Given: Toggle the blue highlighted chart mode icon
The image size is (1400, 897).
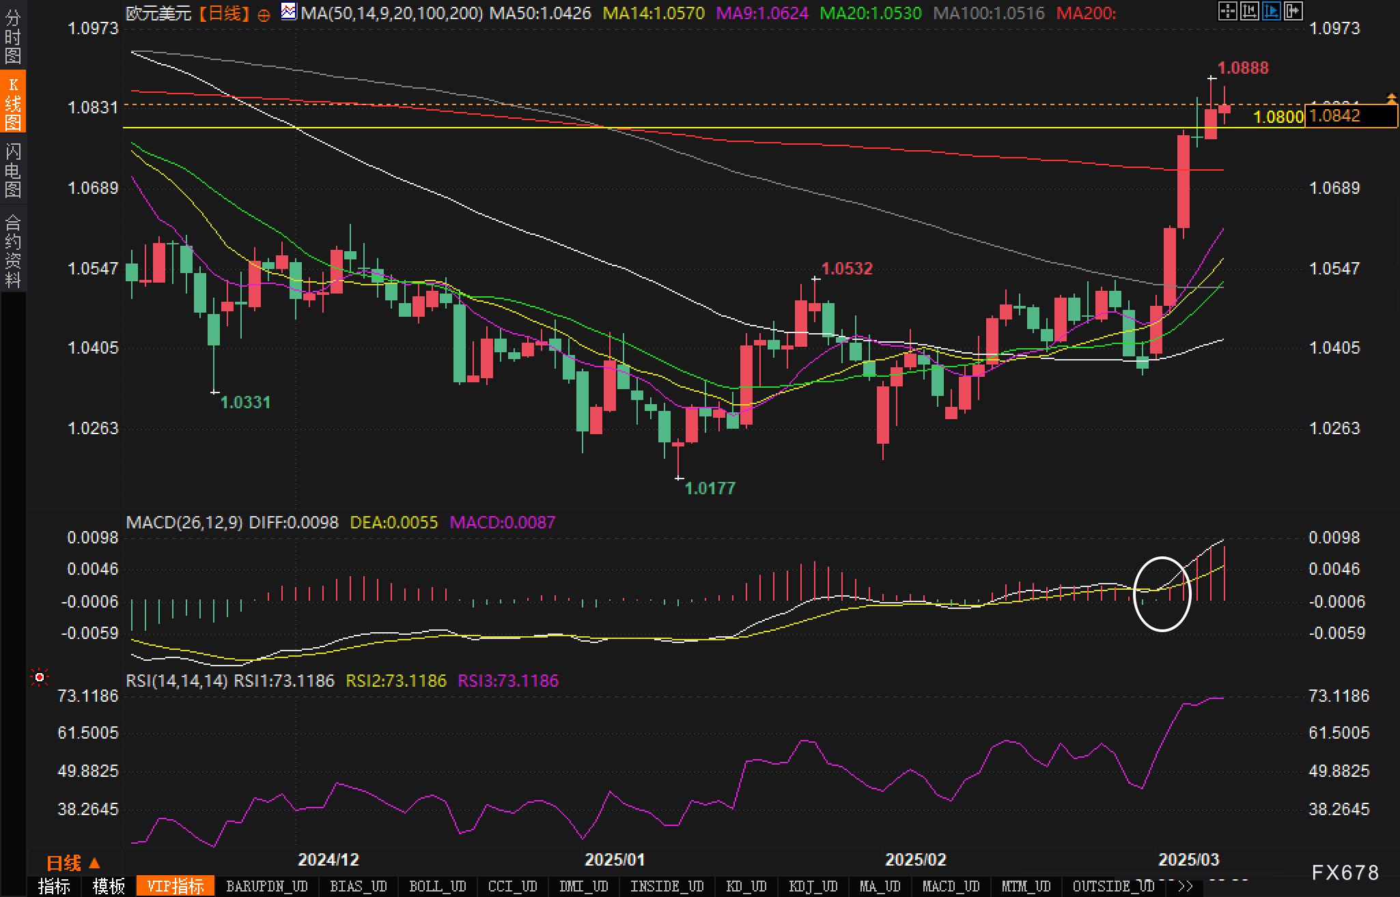Looking at the screenshot, I should [1271, 11].
